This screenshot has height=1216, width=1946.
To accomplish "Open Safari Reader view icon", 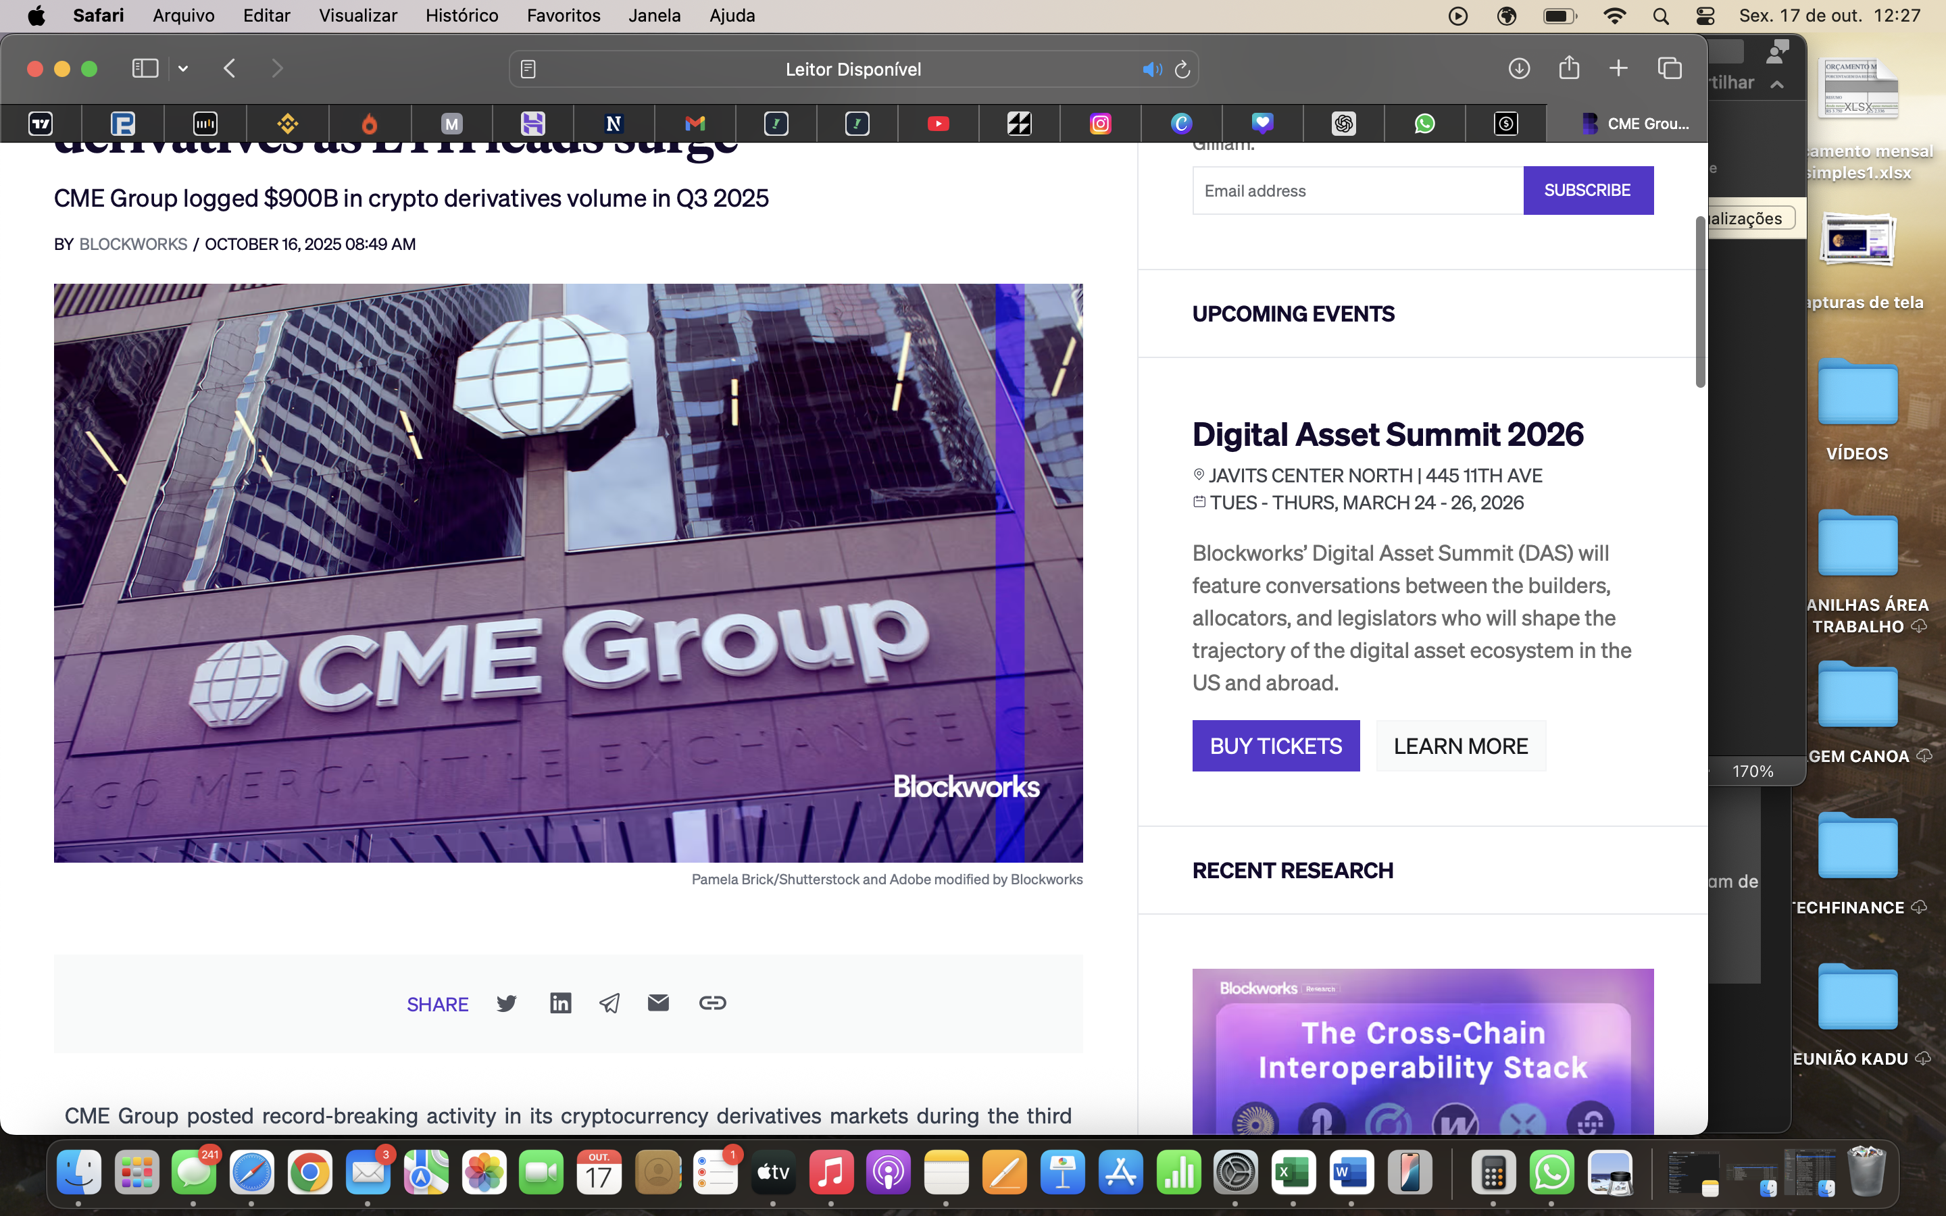I will click(x=528, y=69).
